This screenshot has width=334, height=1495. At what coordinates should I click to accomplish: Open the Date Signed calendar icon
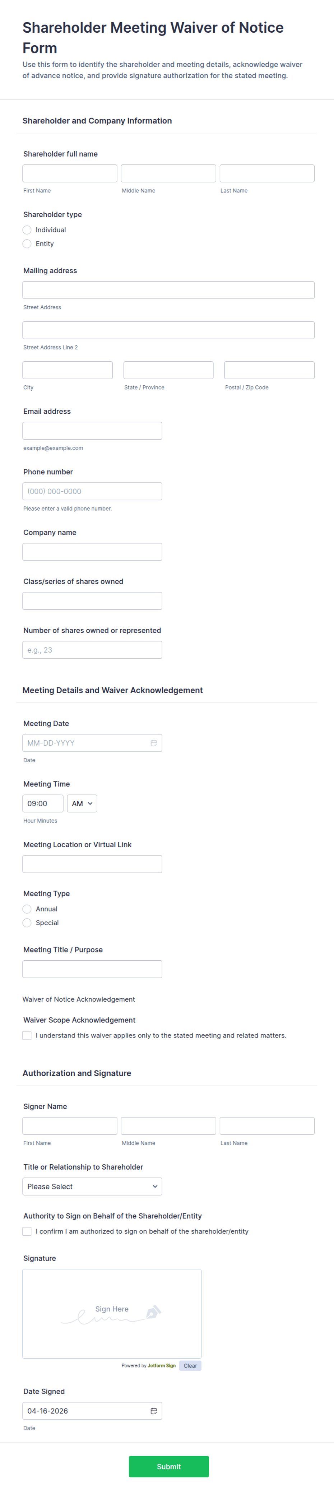tap(154, 1411)
